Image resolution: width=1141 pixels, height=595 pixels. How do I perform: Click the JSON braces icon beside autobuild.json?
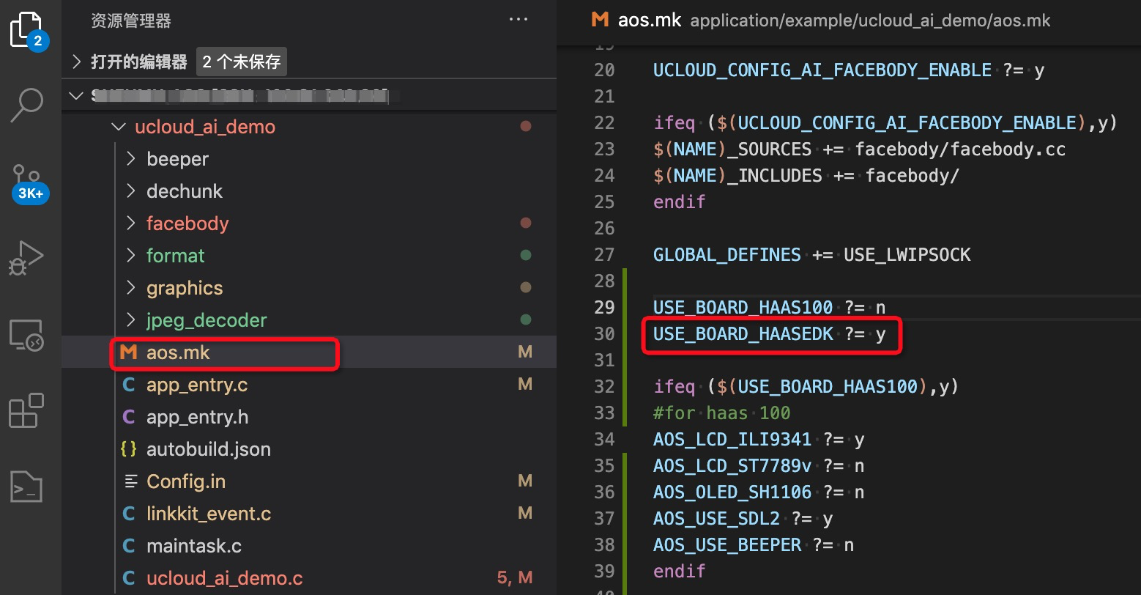click(x=129, y=449)
